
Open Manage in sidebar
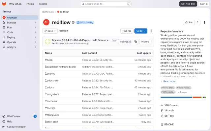click(20, 23)
